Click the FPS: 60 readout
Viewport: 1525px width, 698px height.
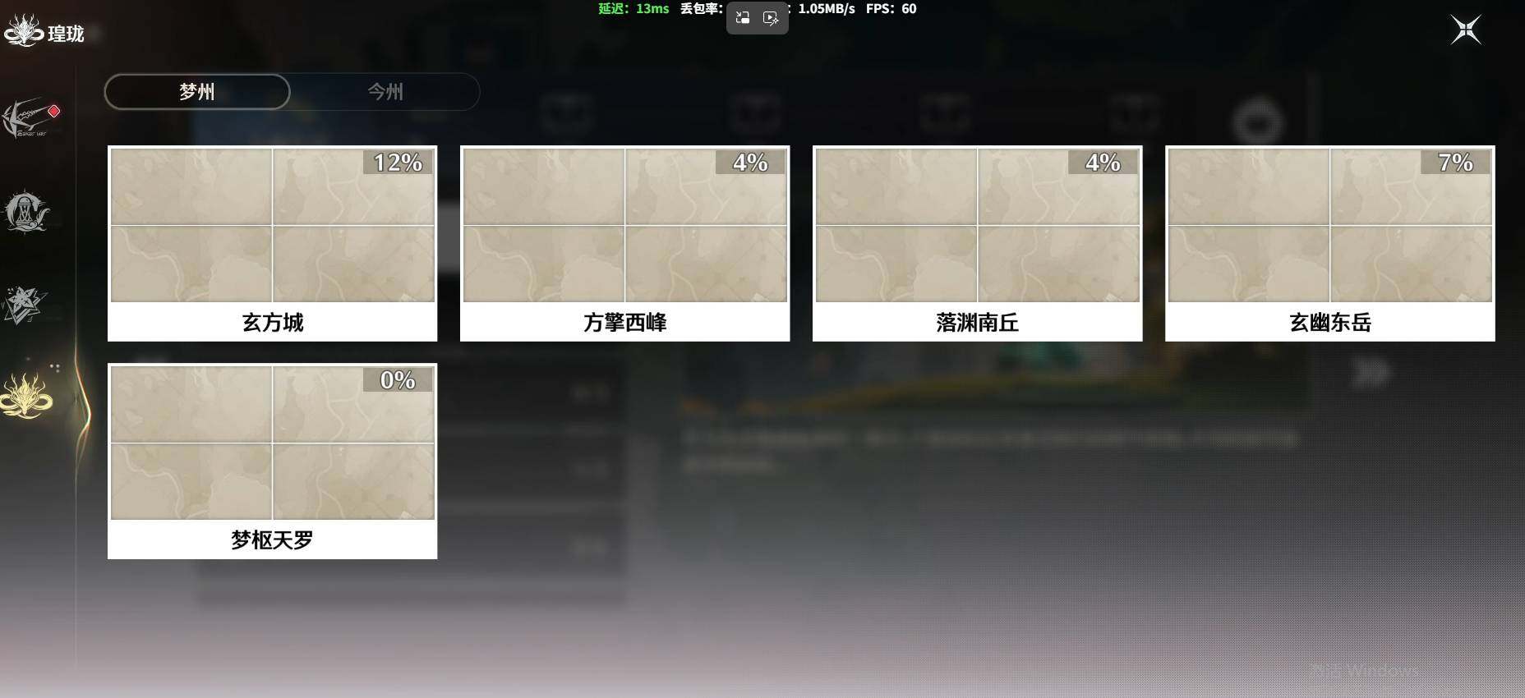pos(891,8)
